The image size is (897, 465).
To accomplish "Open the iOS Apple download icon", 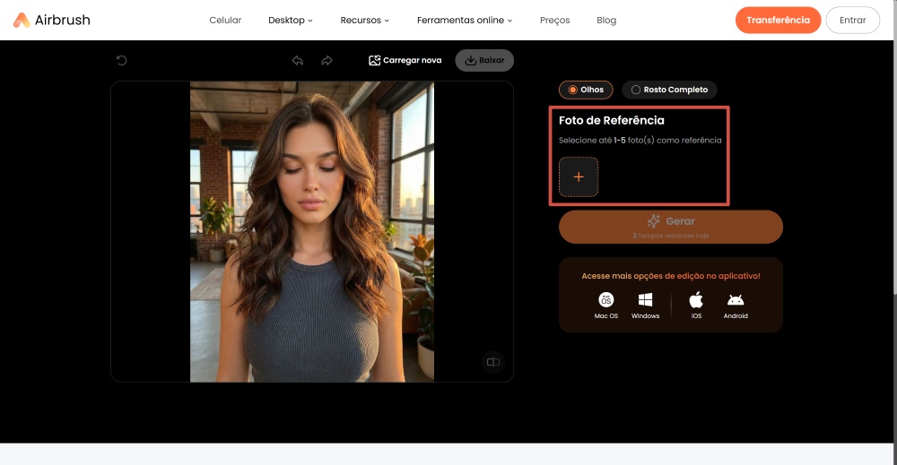I will coord(696,300).
